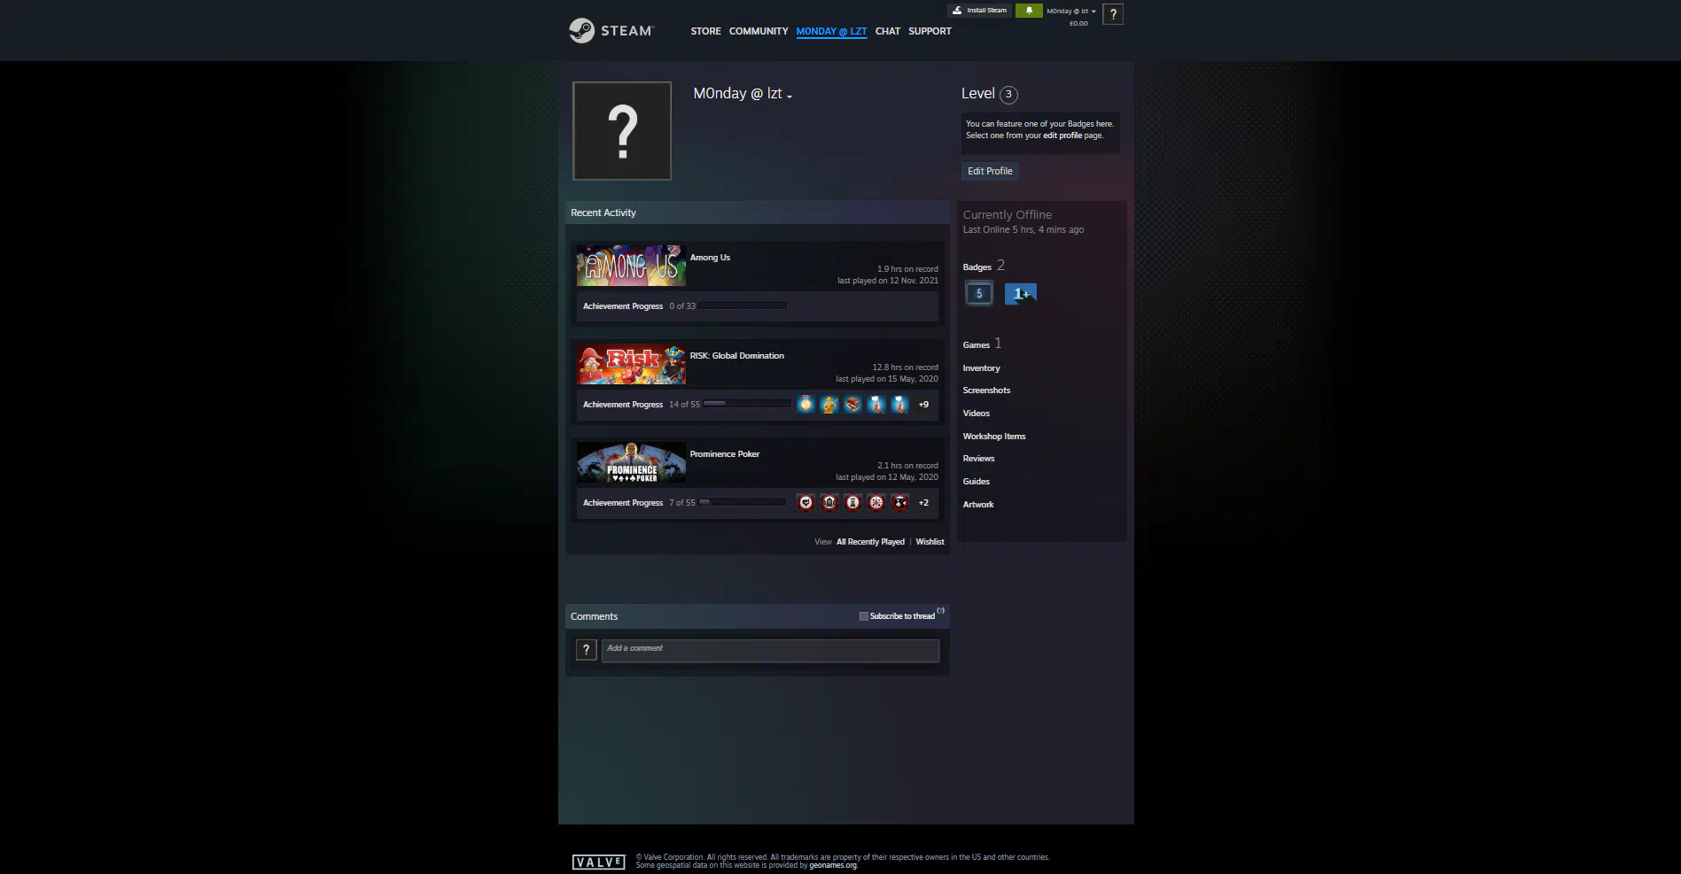Open the Workshop Items link
This screenshot has width=1681, height=874.
(994, 437)
